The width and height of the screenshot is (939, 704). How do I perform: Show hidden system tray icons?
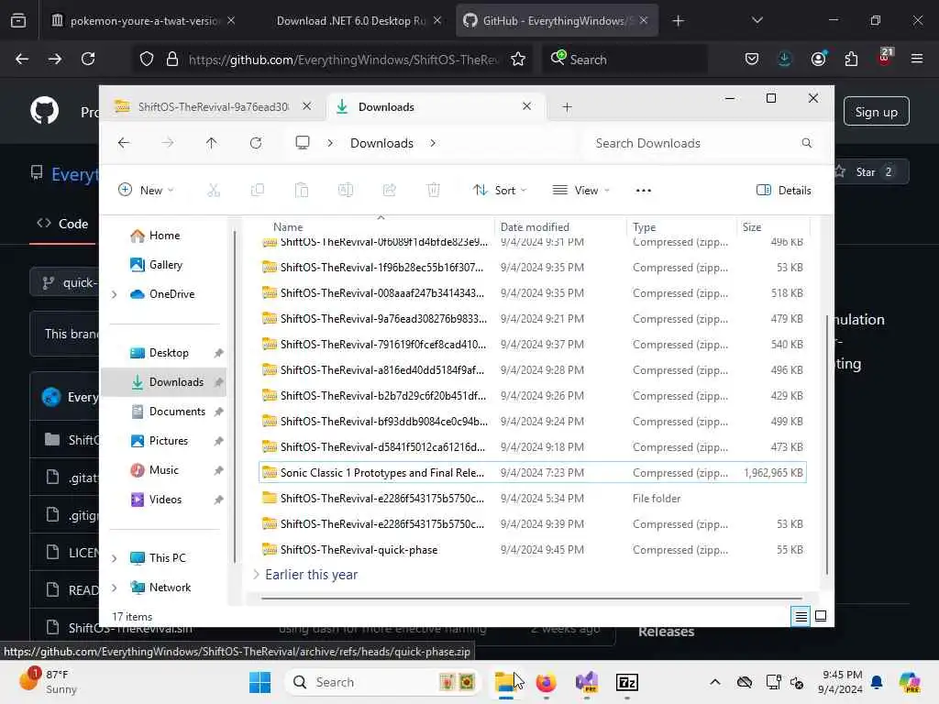[715, 682]
